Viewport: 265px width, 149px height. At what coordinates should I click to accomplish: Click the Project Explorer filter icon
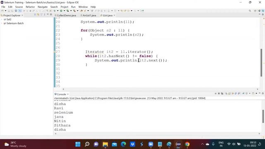pyautogui.click(x=41, y=15)
